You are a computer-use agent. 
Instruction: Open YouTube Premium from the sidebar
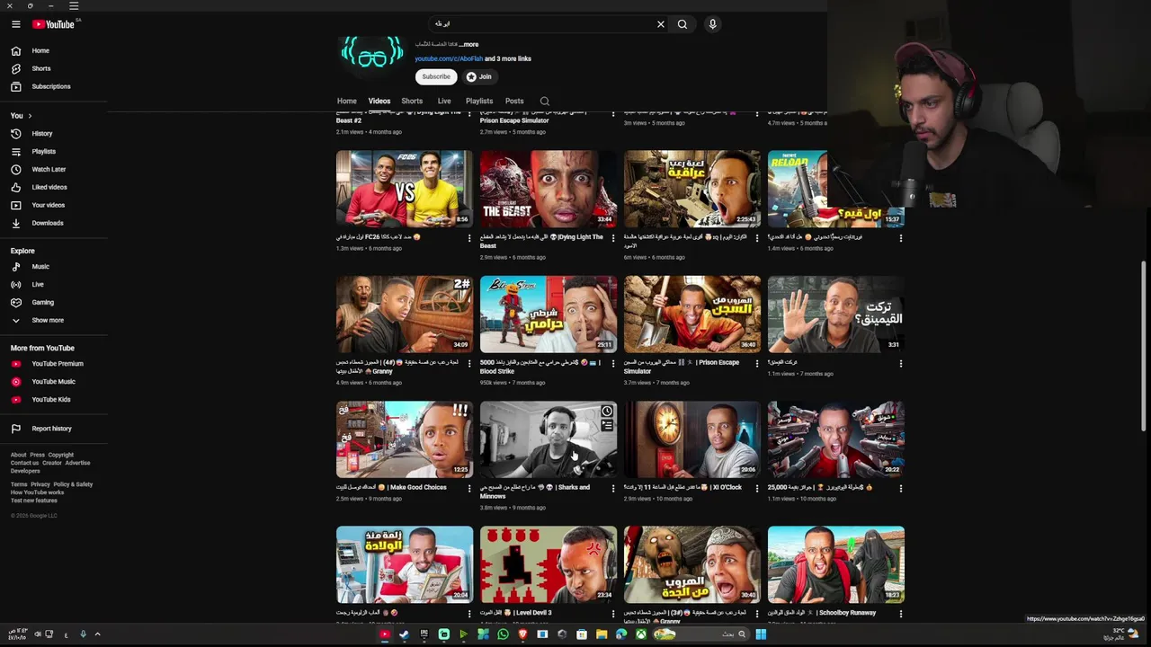pos(54,364)
